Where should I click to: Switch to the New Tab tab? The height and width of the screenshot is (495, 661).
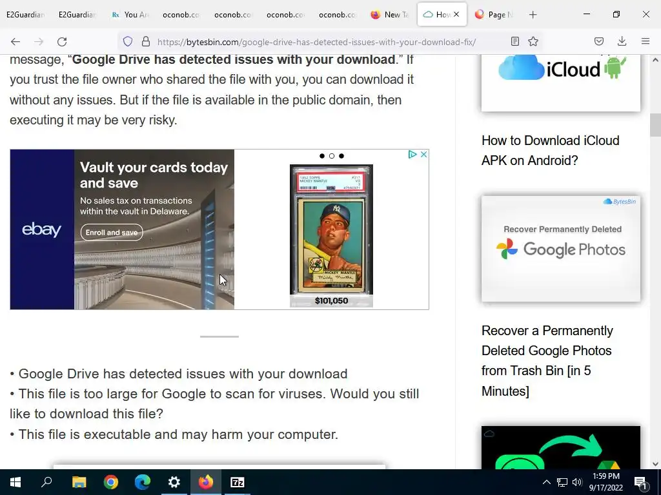pyautogui.click(x=391, y=15)
